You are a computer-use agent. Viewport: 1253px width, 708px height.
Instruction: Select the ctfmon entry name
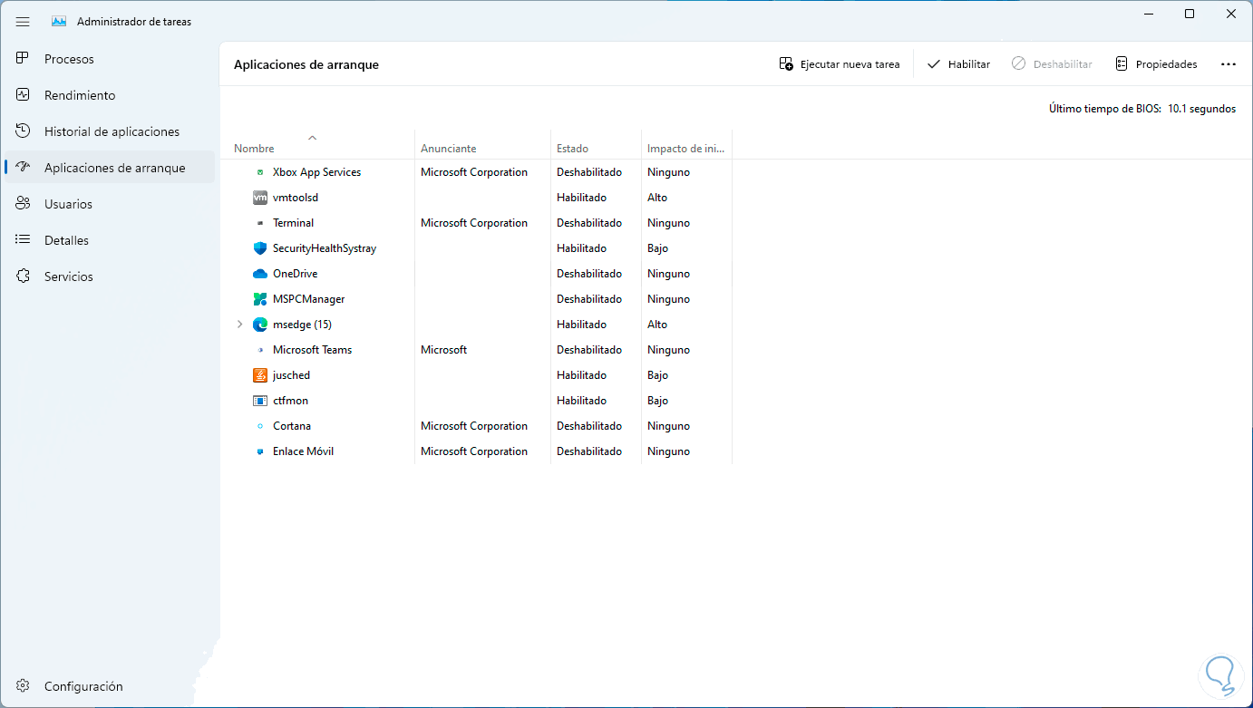290,401
